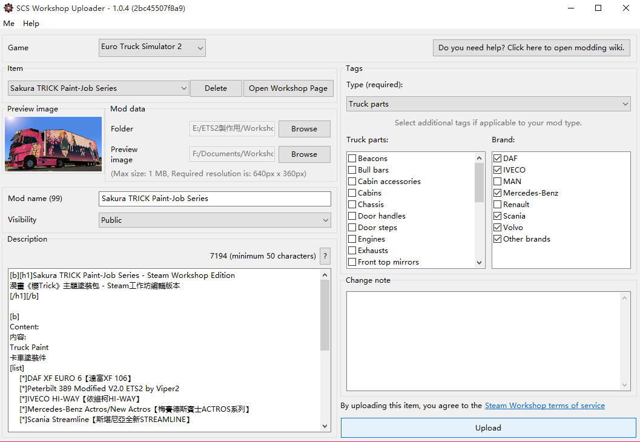Click the Preview image path field
This screenshot has width=640, height=442.
tap(233, 154)
